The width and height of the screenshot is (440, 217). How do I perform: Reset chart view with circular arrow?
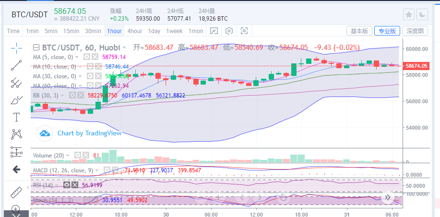coord(284,197)
